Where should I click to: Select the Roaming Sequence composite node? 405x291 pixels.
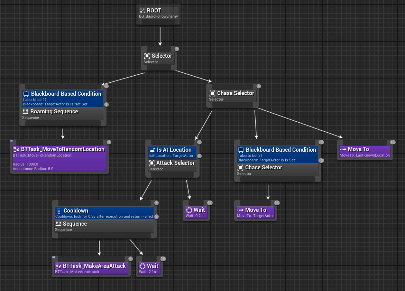[63, 114]
